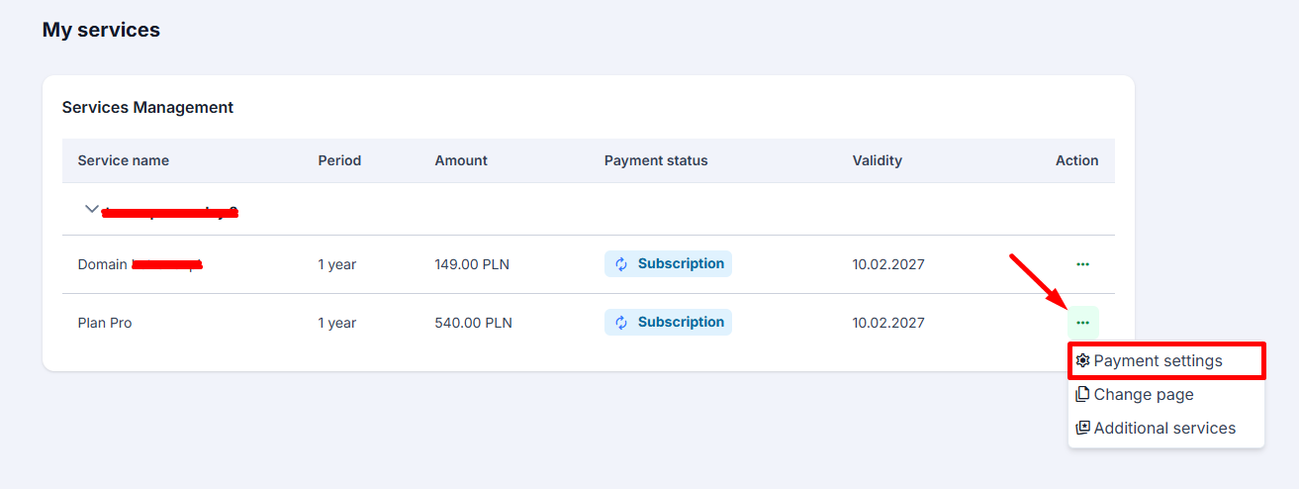Click the My services page heading

tap(101, 31)
